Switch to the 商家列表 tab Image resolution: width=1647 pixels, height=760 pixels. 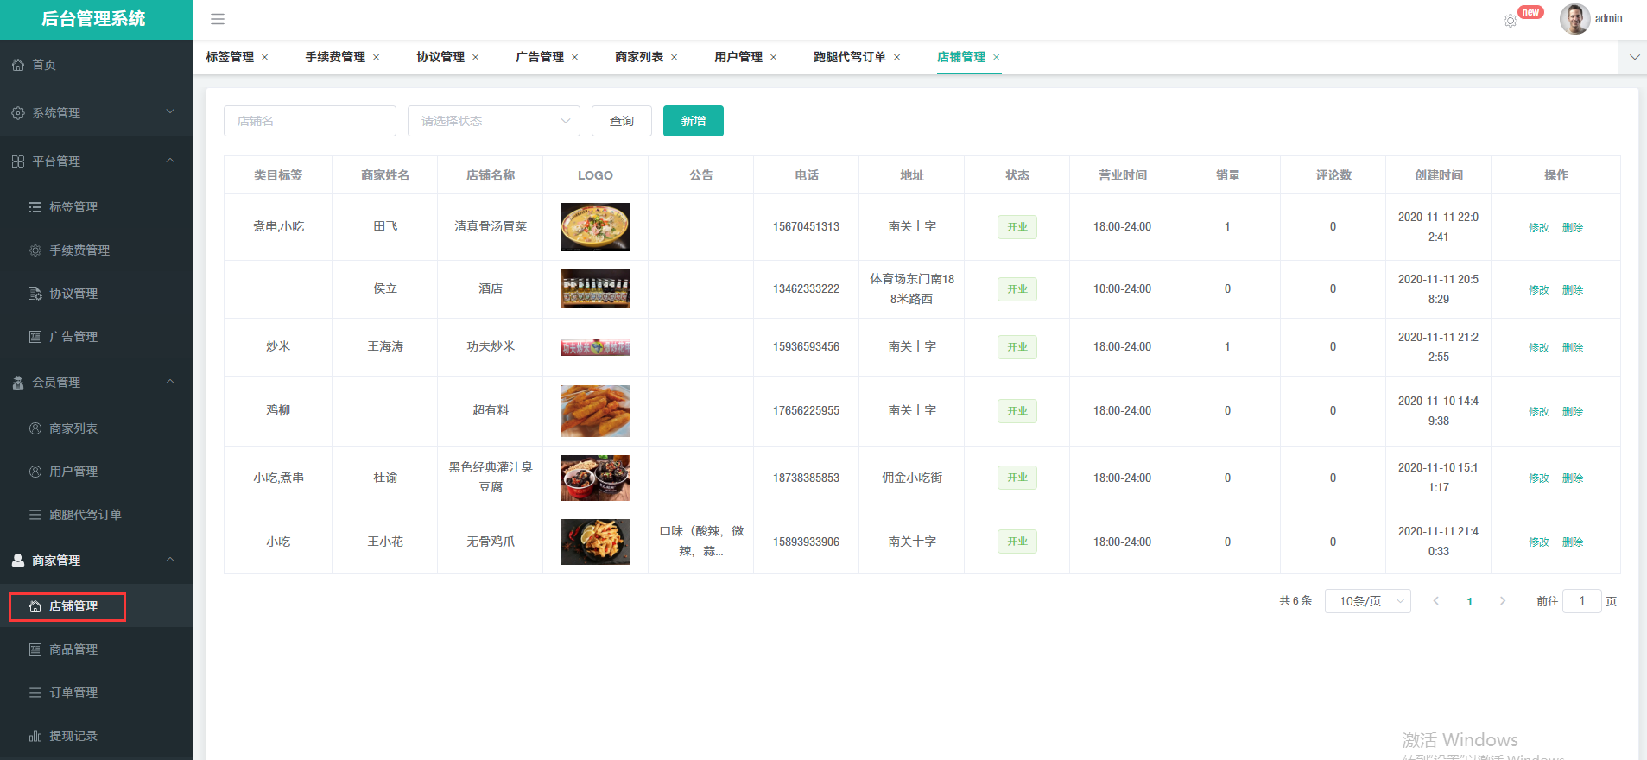(639, 57)
